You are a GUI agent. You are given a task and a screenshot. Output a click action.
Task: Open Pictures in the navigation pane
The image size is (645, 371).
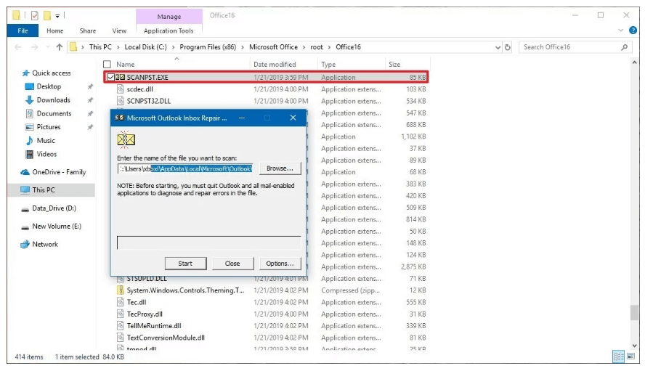49,128
